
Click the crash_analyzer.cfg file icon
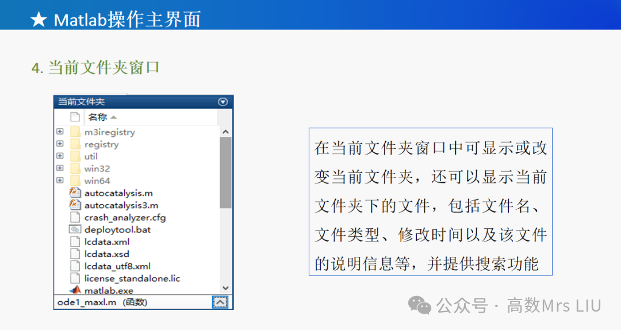(75, 217)
